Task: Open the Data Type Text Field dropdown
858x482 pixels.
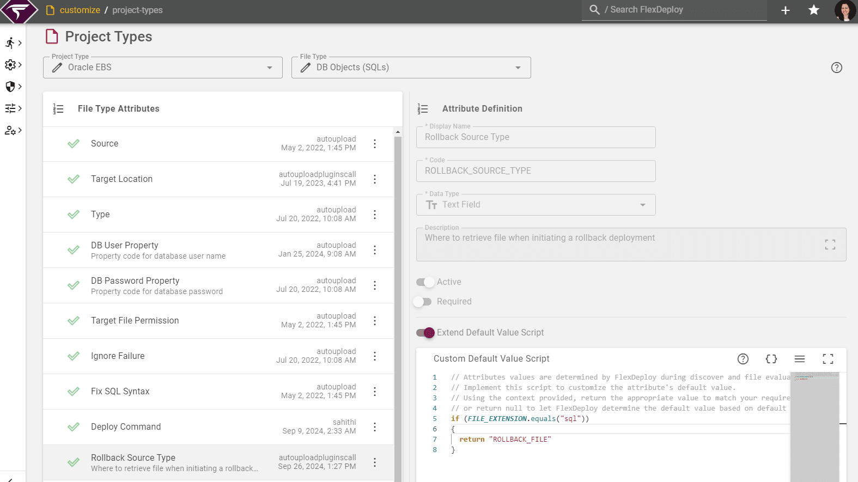Action: click(x=536, y=205)
